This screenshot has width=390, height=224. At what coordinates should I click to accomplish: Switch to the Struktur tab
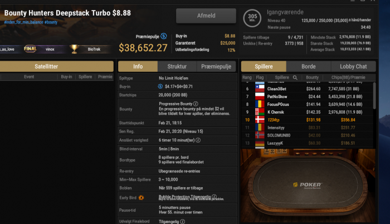[x=177, y=66]
